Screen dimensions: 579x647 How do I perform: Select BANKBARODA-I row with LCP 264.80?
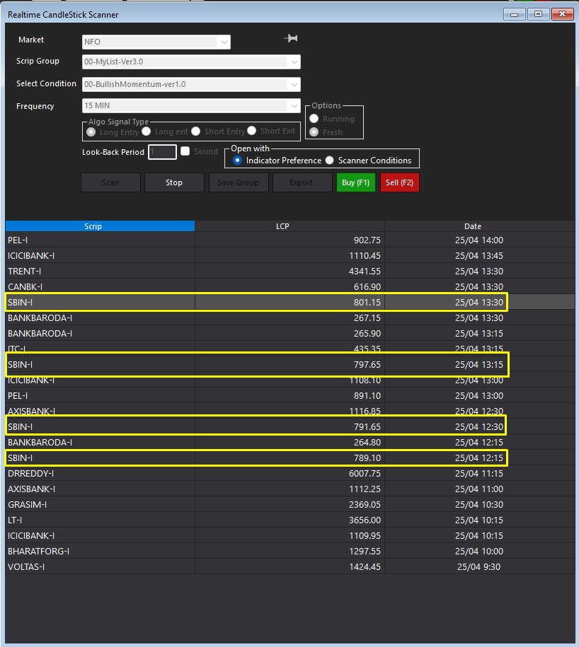(x=290, y=443)
